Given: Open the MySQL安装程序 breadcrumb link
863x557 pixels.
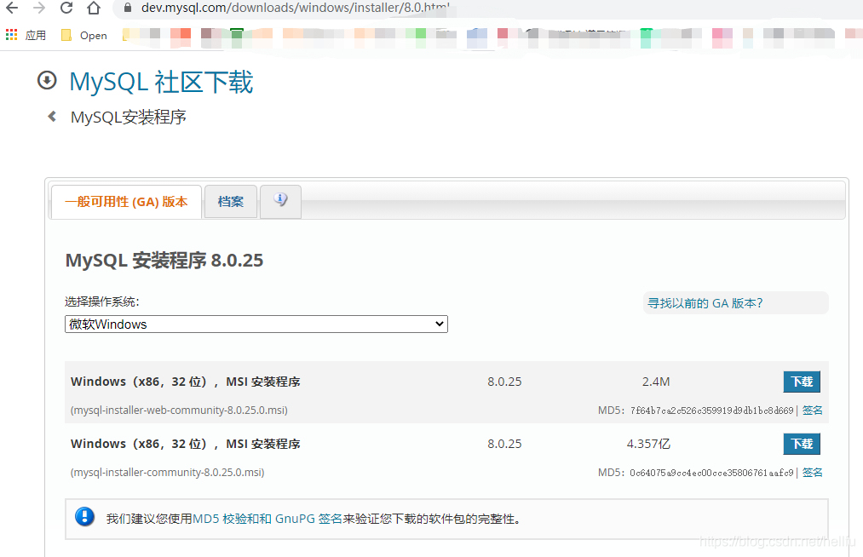Looking at the screenshot, I should point(129,117).
